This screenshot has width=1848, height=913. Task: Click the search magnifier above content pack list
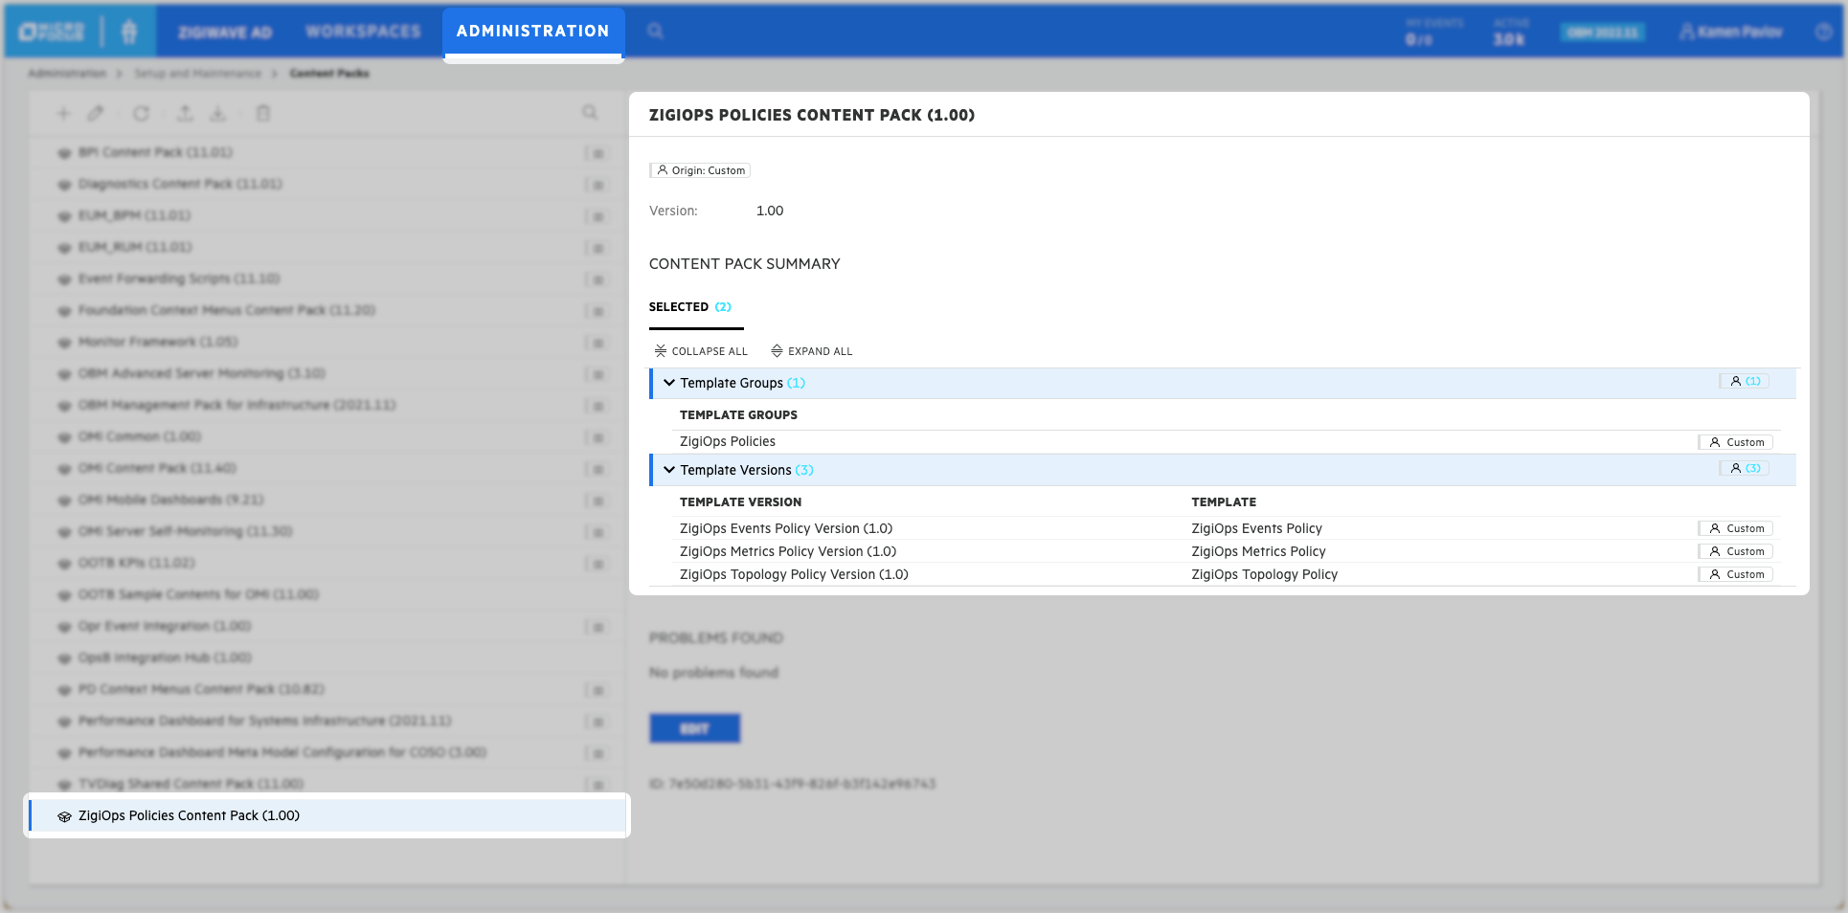pyautogui.click(x=590, y=113)
